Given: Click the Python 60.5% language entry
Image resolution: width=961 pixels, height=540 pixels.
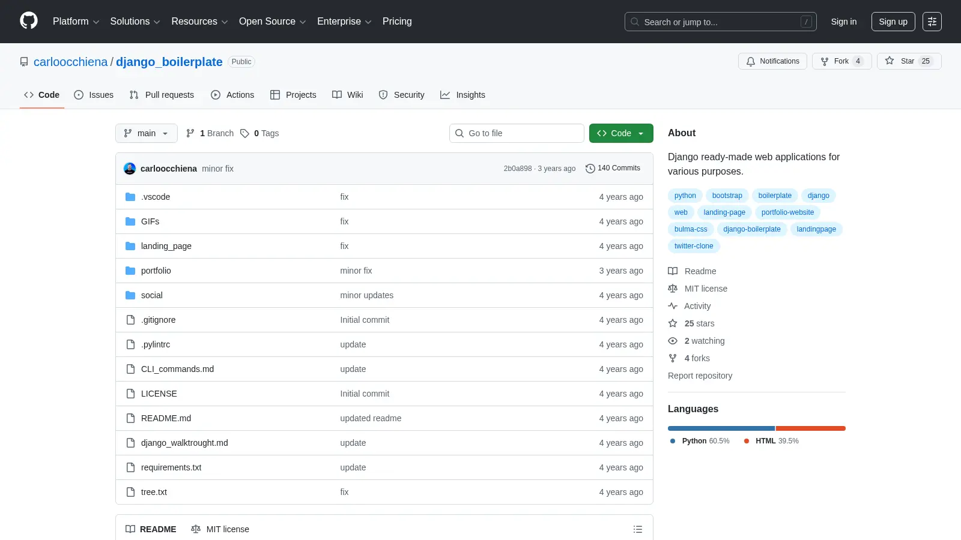Looking at the screenshot, I should pos(700,441).
